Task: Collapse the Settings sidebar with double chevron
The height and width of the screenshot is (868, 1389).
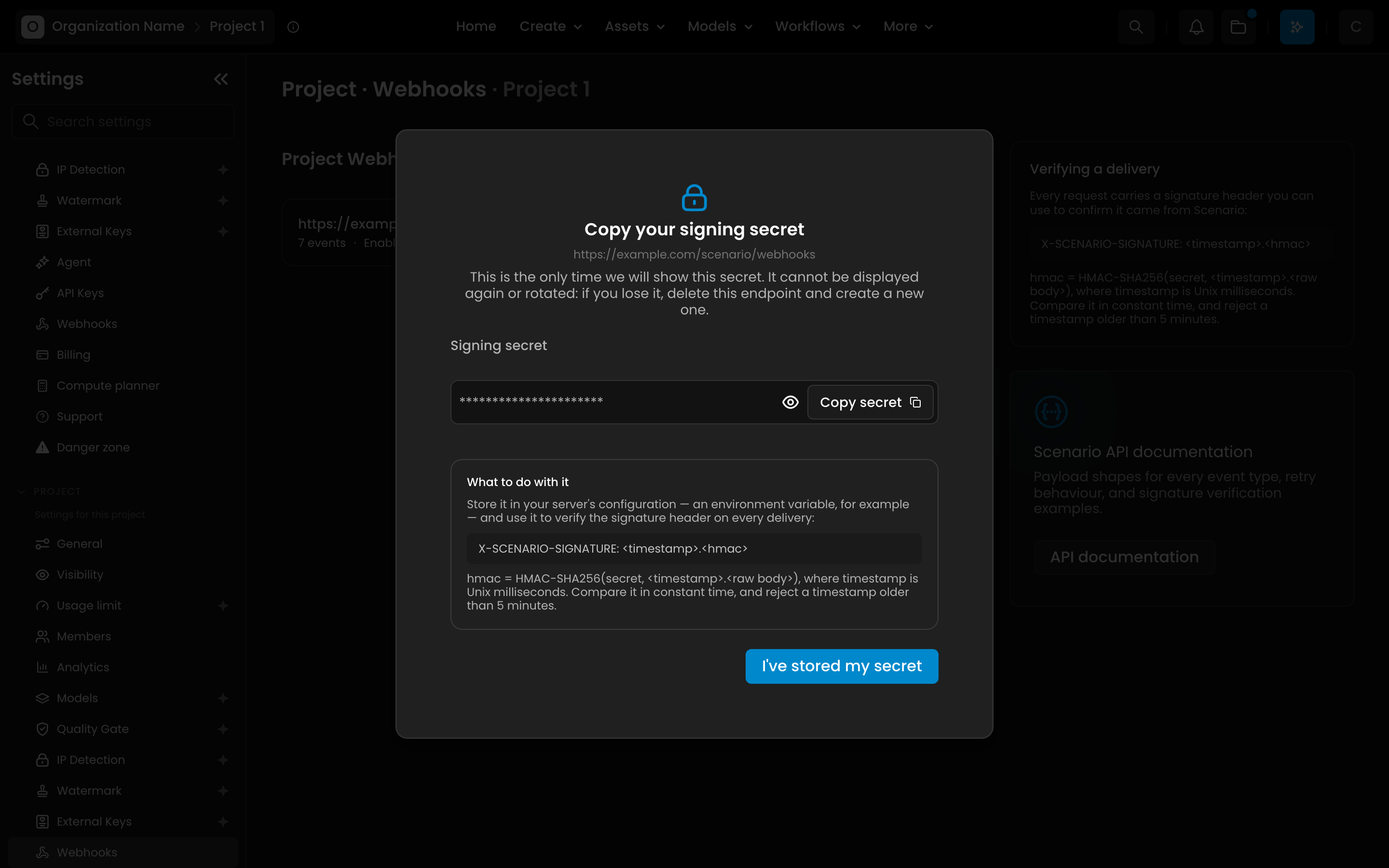Action: [221, 79]
